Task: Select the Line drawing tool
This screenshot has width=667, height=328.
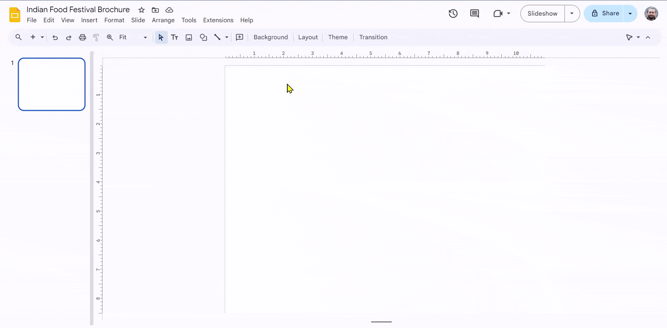Action: click(x=218, y=37)
